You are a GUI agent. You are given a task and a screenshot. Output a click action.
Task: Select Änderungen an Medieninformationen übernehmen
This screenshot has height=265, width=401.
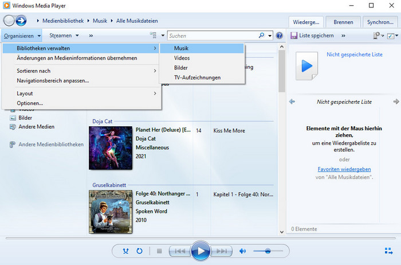coord(81,58)
